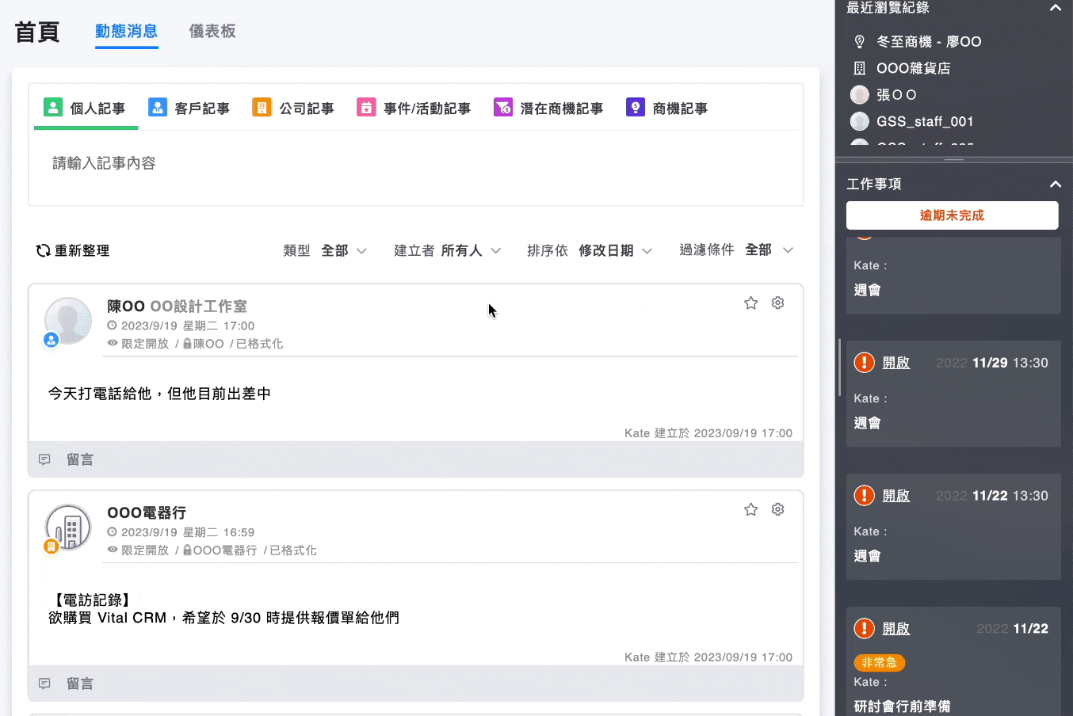Click the person badge on 陳OO's avatar
This screenshot has height=716, width=1073.
pos(51,340)
